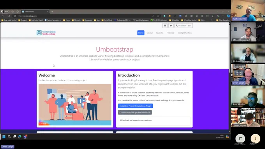Open the Twitter social icon link
Viewport: 265px width, 149px height.
point(171,25)
